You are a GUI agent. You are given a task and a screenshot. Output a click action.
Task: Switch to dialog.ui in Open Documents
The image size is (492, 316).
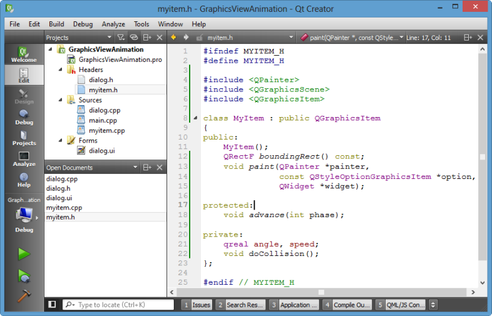[x=59, y=198]
